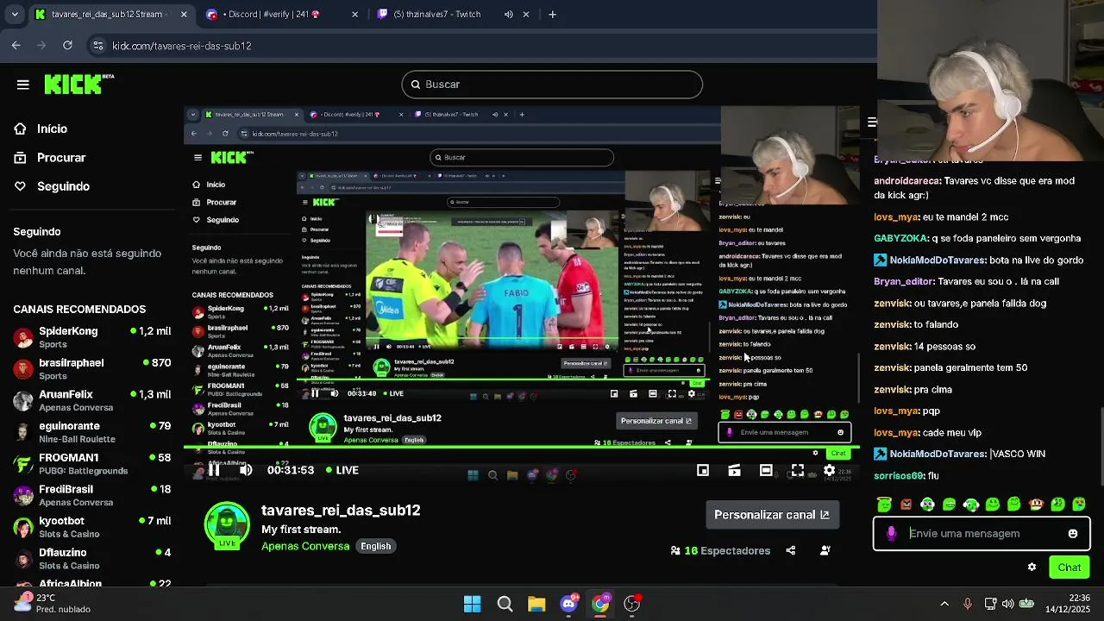The width and height of the screenshot is (1104, 621).
Task: Click the tavares_rei_das_sub12 channel avatar
Action: (x=228, y=525)
